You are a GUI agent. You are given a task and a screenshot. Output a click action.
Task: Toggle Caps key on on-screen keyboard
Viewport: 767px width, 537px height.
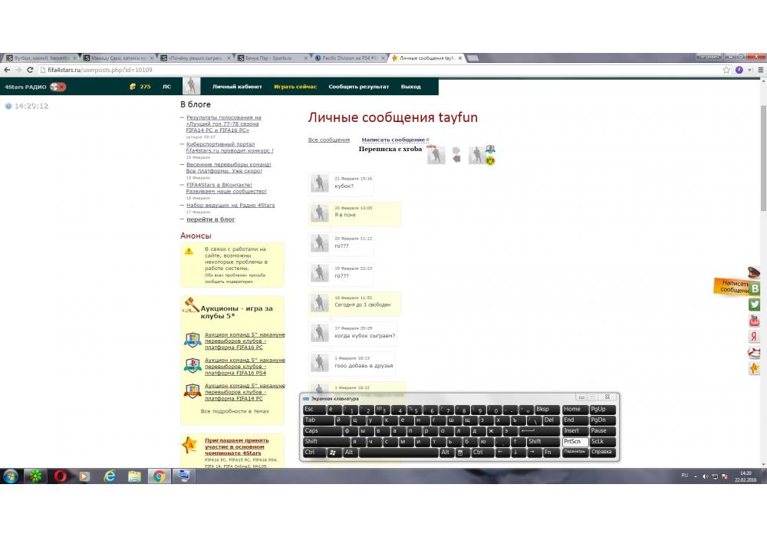[311, 431]
